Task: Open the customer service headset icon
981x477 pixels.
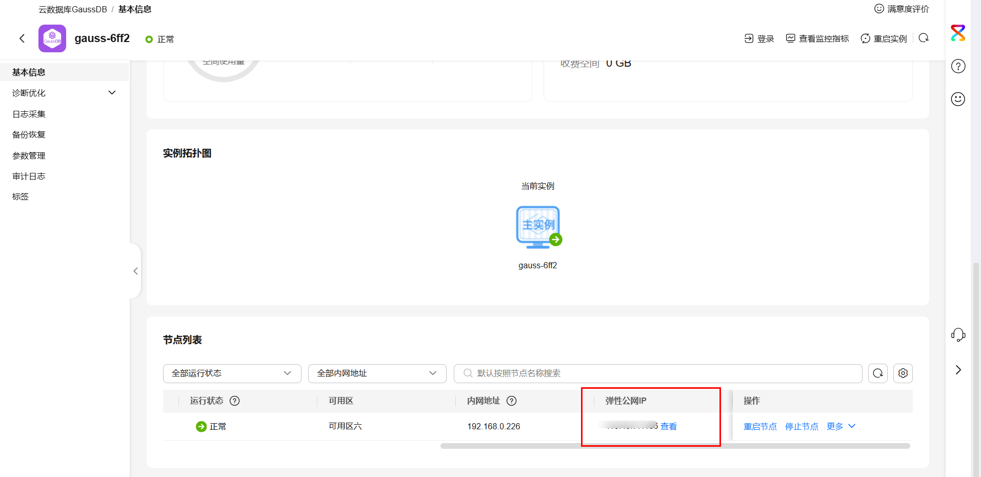Action: click(x=958, y=335)
